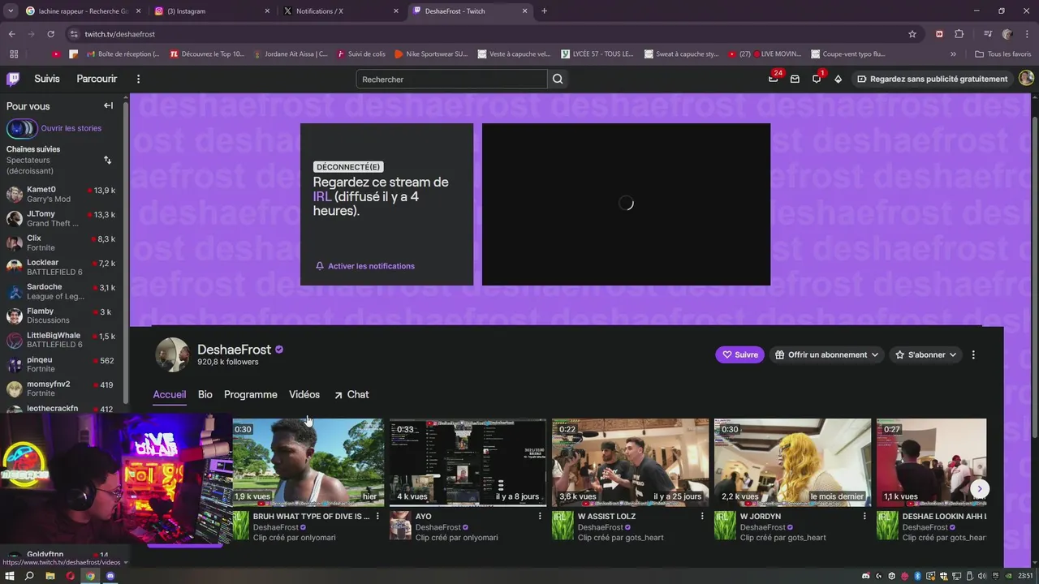Click Windows Start button
The image size is (1039, 584).
point(10,576)
